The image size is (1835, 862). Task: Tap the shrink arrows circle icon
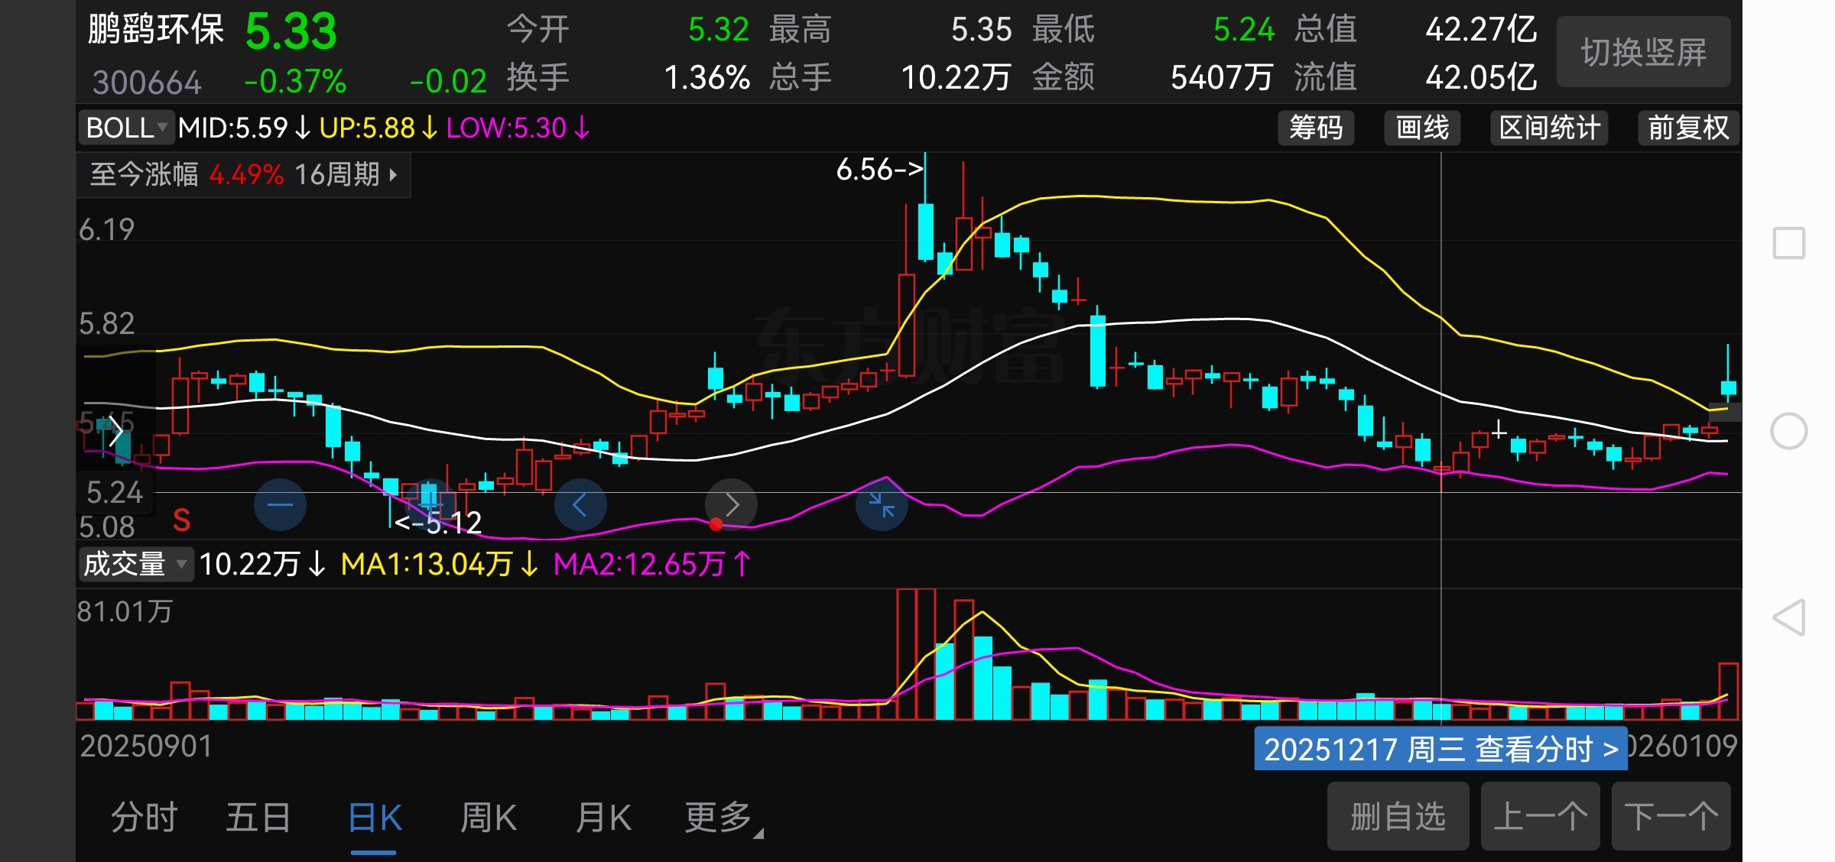tap(882, 505)
